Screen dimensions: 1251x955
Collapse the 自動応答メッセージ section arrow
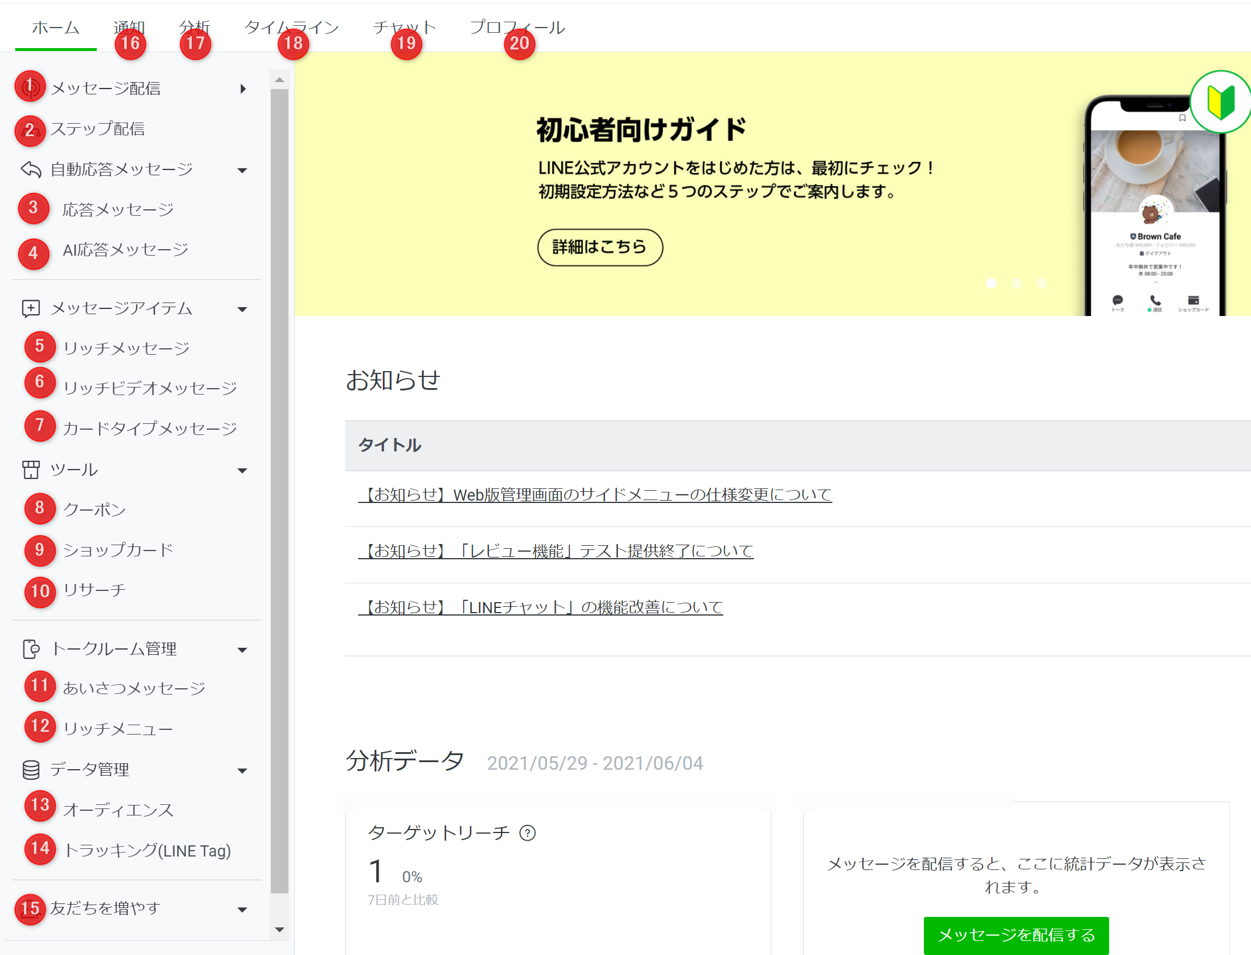pyautogui.click(x=242, y=171)
